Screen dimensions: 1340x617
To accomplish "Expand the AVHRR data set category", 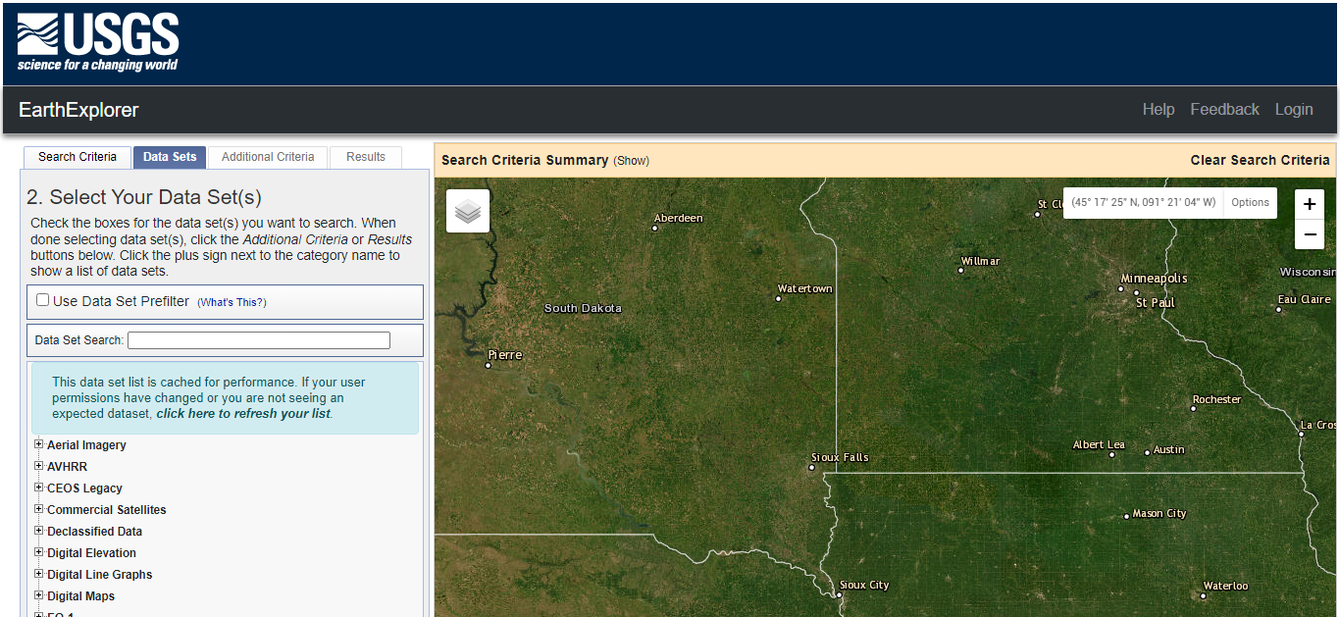I will 39,466.
